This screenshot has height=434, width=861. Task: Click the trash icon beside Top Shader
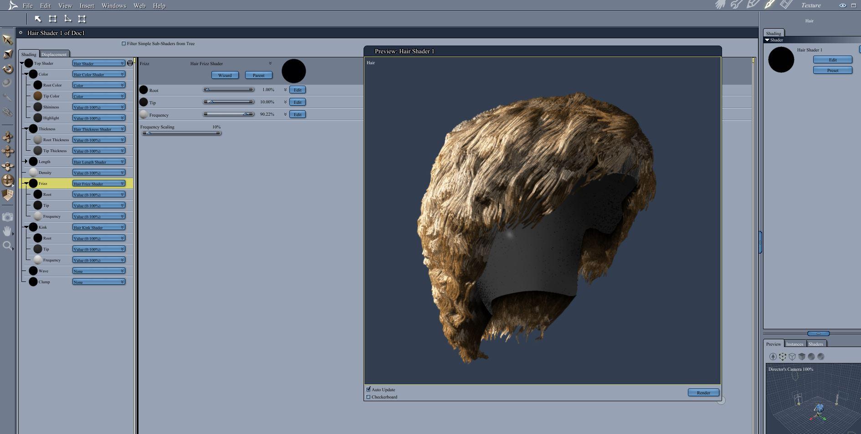coord(130,63)
